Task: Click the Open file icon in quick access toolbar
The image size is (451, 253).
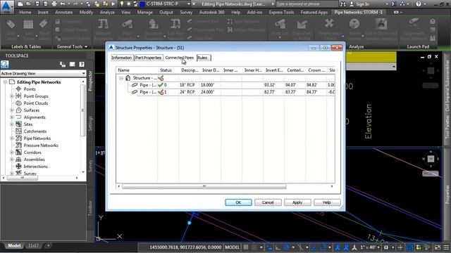Action: tap(28, 4)
